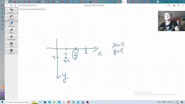Open the Calculator taskbar icon
Viewport: 185px width, 104px height.
coord(73,102)
